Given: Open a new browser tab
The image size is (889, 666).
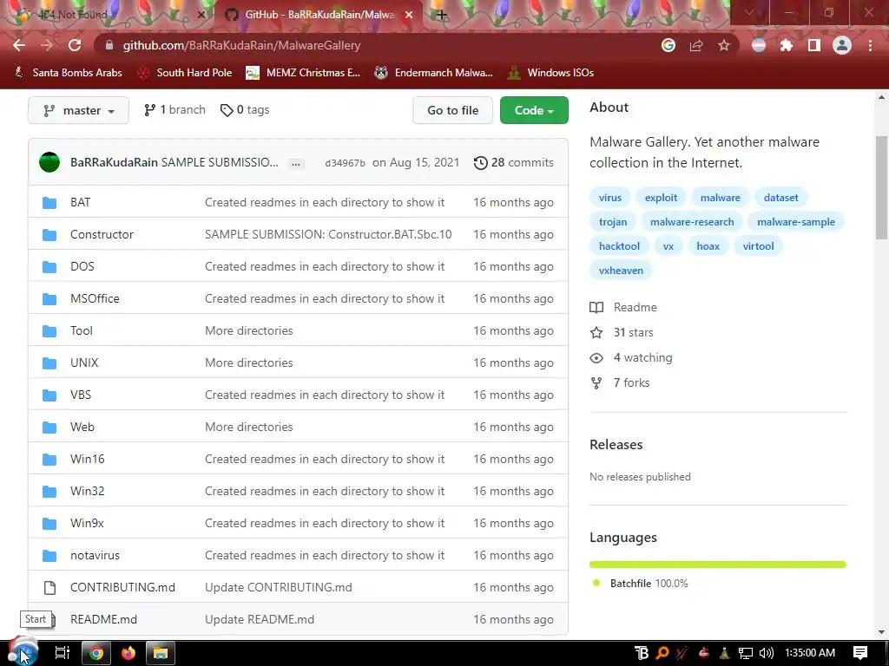Looking at the screenshot, I should pos(442,15).
